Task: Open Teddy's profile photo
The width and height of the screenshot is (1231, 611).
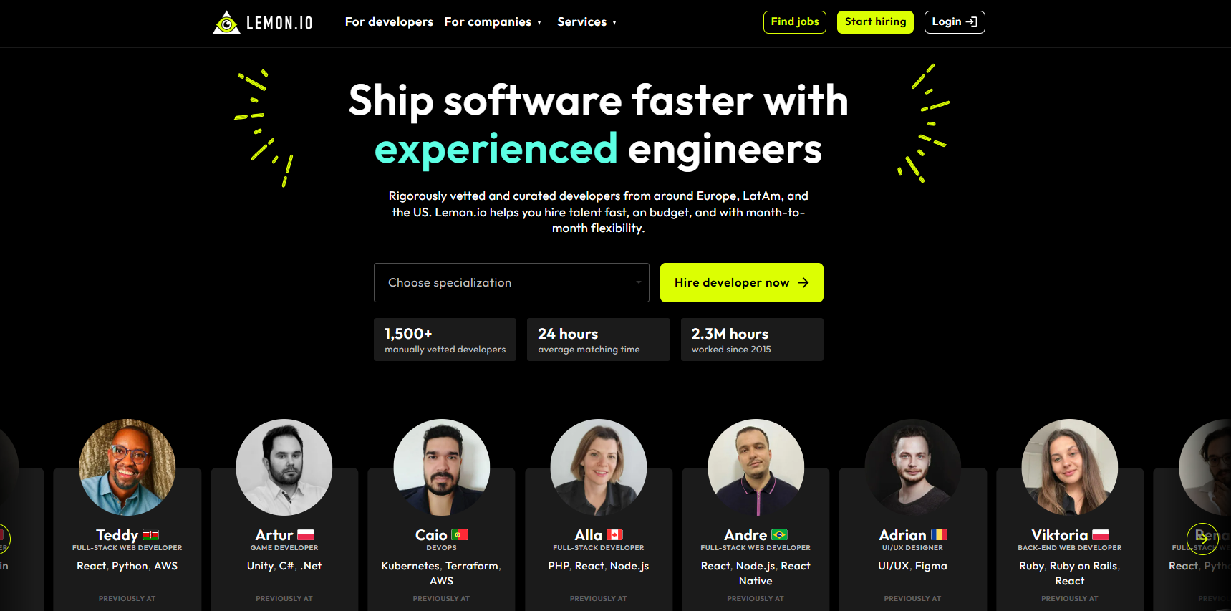Action: pos(127,467)
